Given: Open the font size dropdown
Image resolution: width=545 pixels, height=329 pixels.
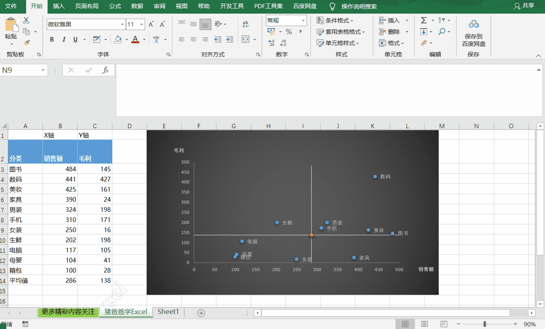Looking at the screenshot, I should click(x=142, y=25).
